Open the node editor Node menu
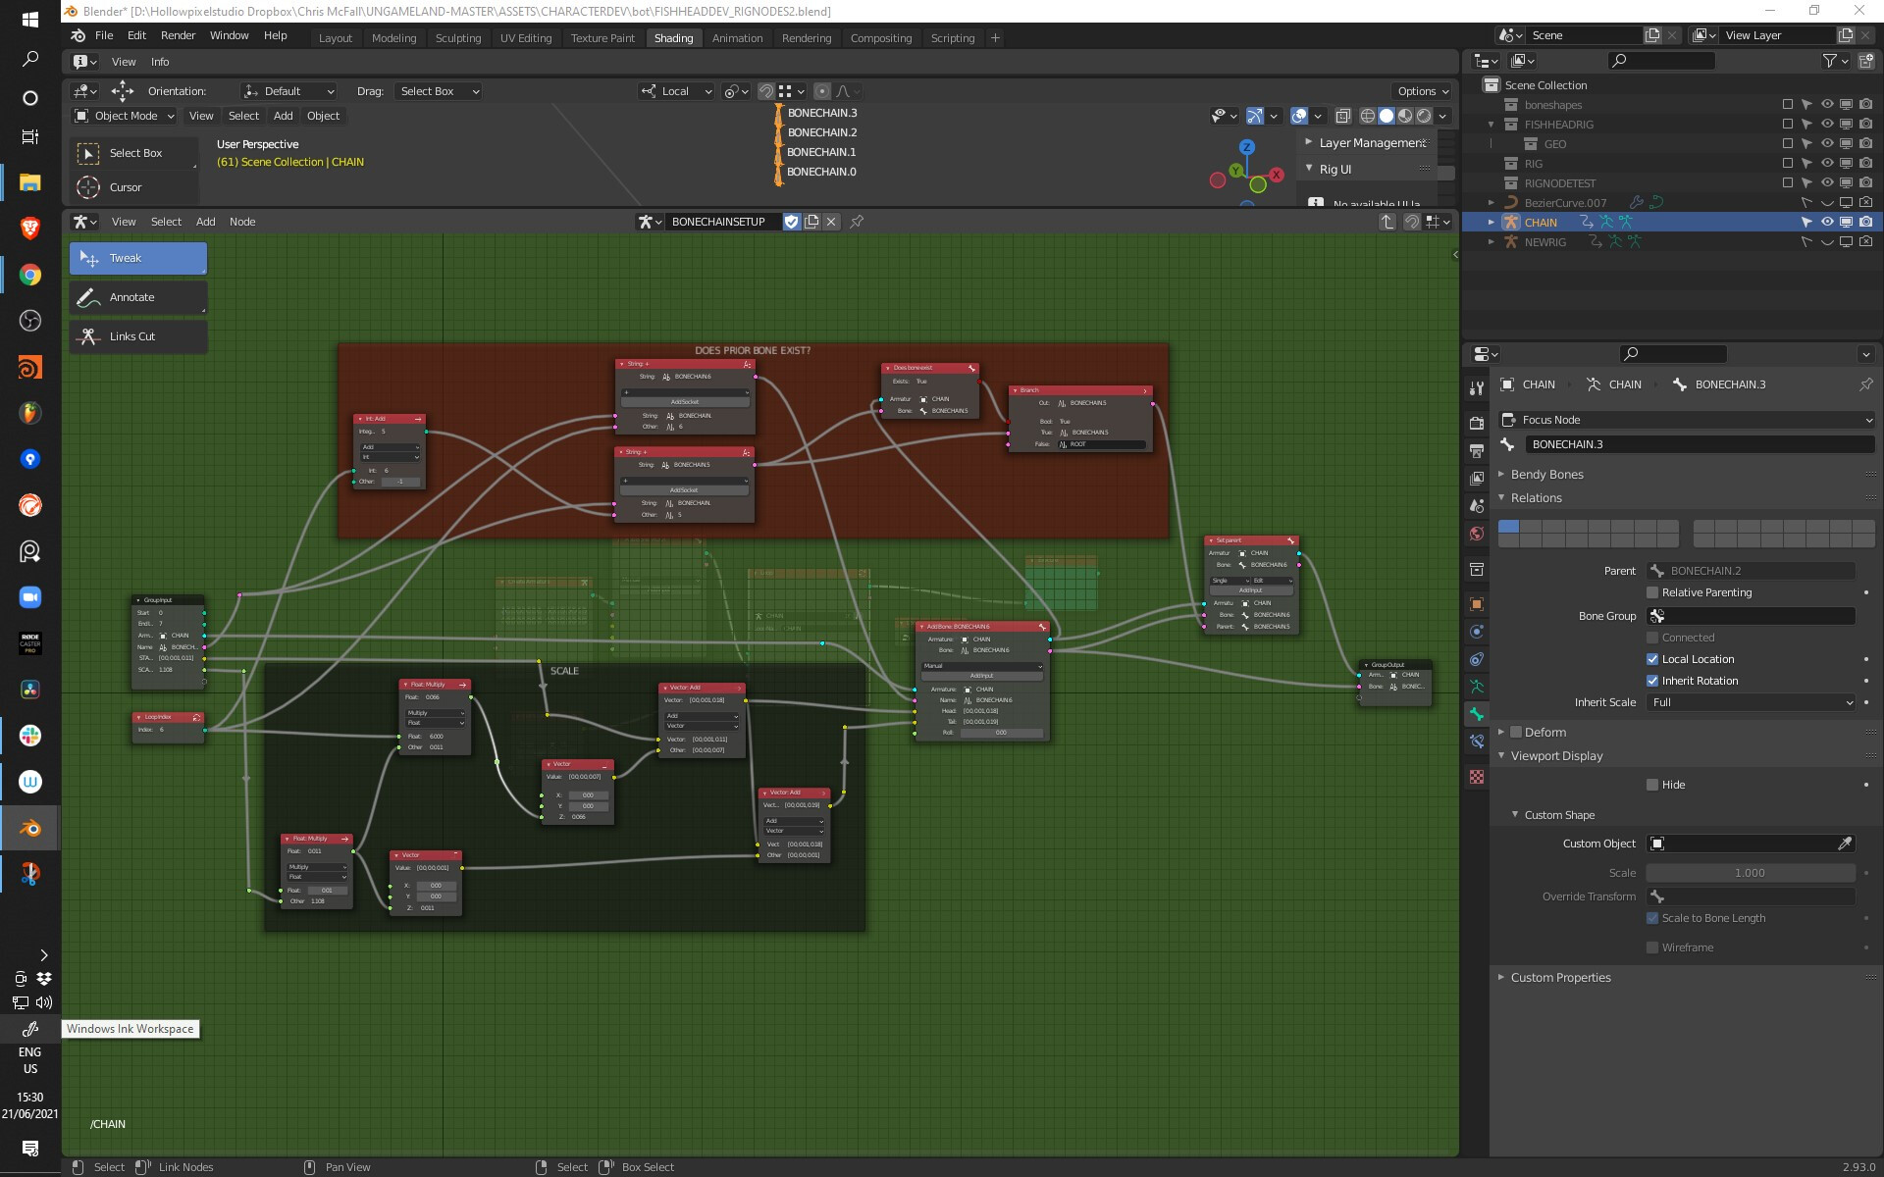The image size is (1884, 1177). point(242,222)
